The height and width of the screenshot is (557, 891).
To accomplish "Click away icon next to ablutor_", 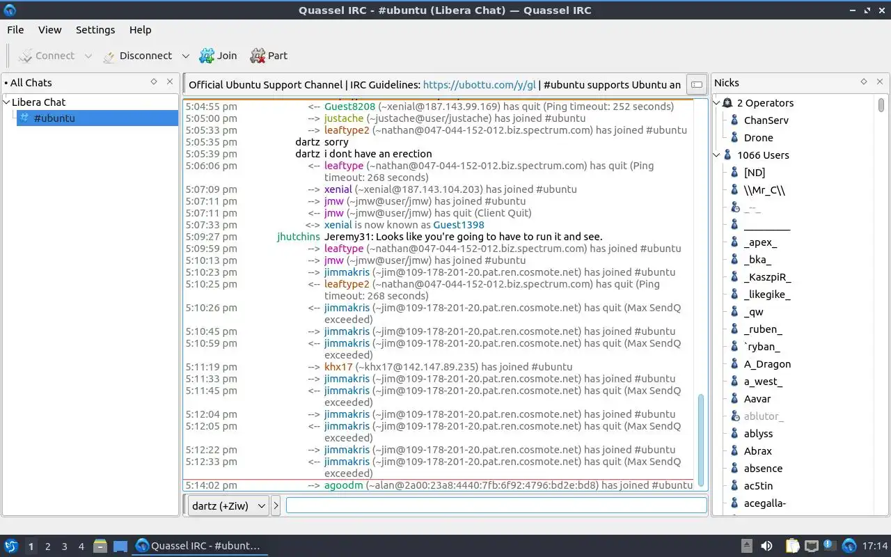I will click(734, 416).
